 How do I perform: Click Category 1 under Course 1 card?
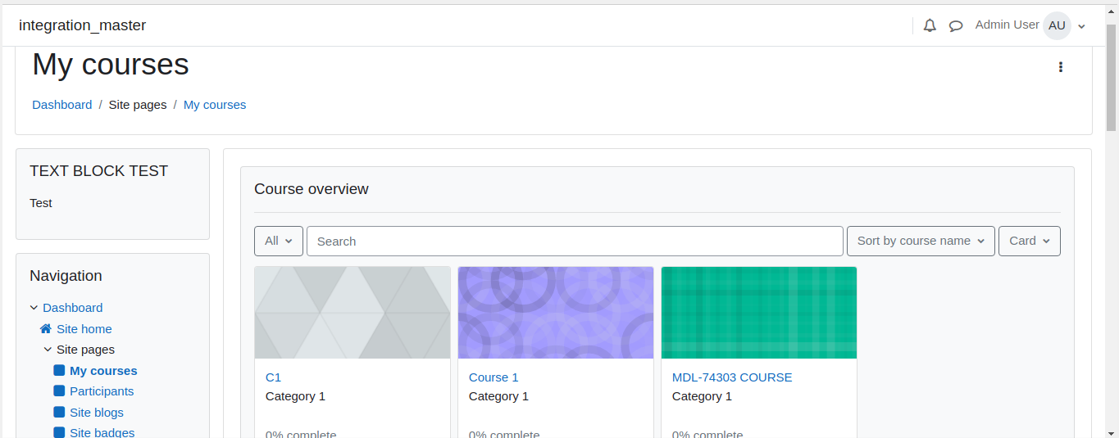[498, 396]
